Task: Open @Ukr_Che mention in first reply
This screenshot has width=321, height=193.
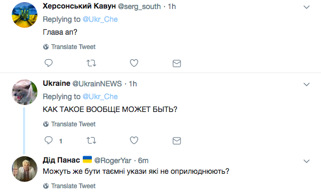Action: point(100,19)
